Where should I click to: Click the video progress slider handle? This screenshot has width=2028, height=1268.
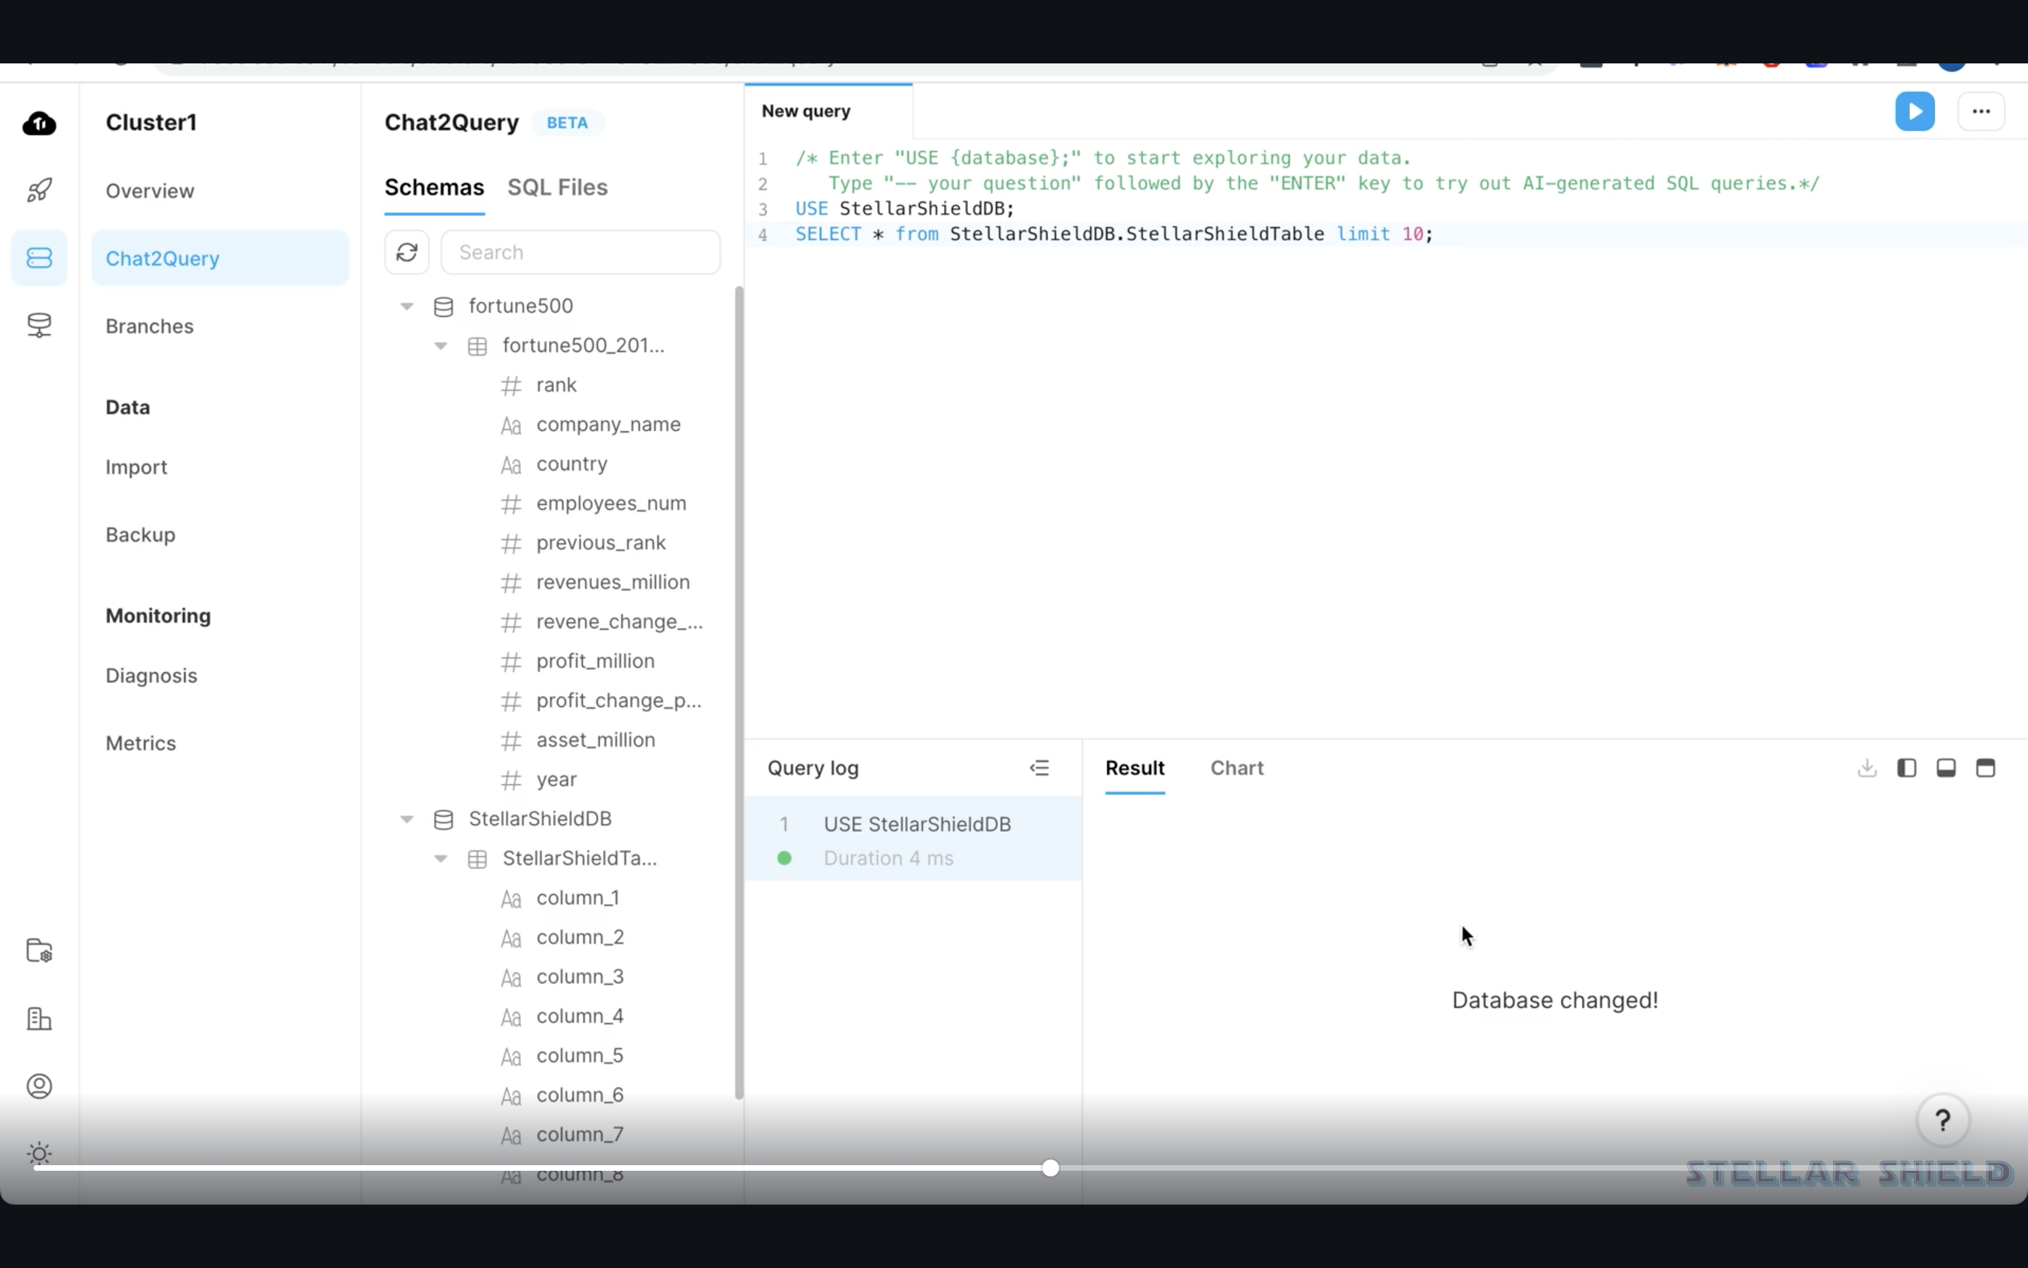1050,1168
